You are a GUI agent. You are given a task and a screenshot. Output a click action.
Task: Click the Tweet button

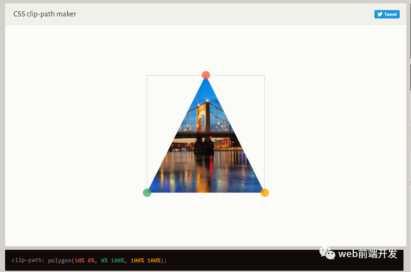[x=387, y=15]
